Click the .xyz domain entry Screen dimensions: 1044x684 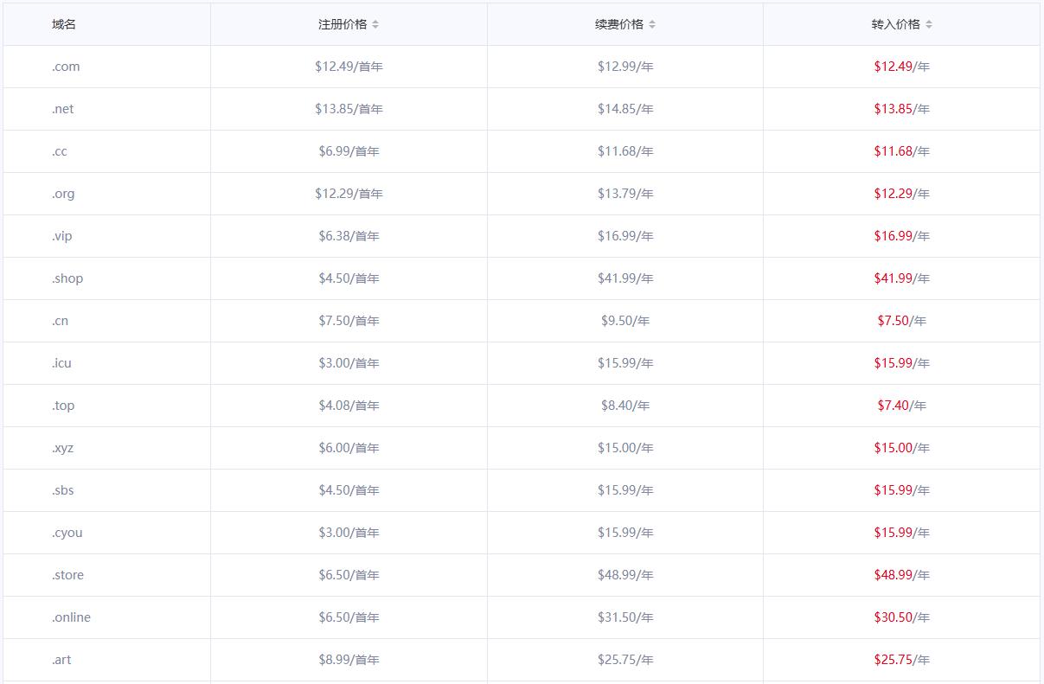point(62,448)
